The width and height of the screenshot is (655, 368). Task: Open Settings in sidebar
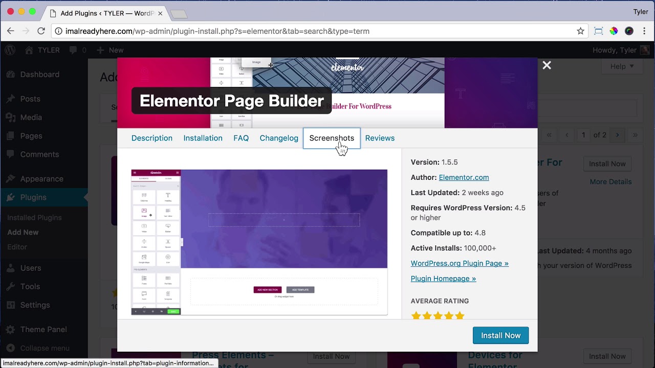tap(35, 305)
